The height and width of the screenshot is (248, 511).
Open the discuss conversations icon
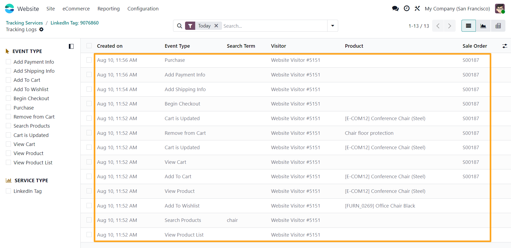(x=395, y=9)
